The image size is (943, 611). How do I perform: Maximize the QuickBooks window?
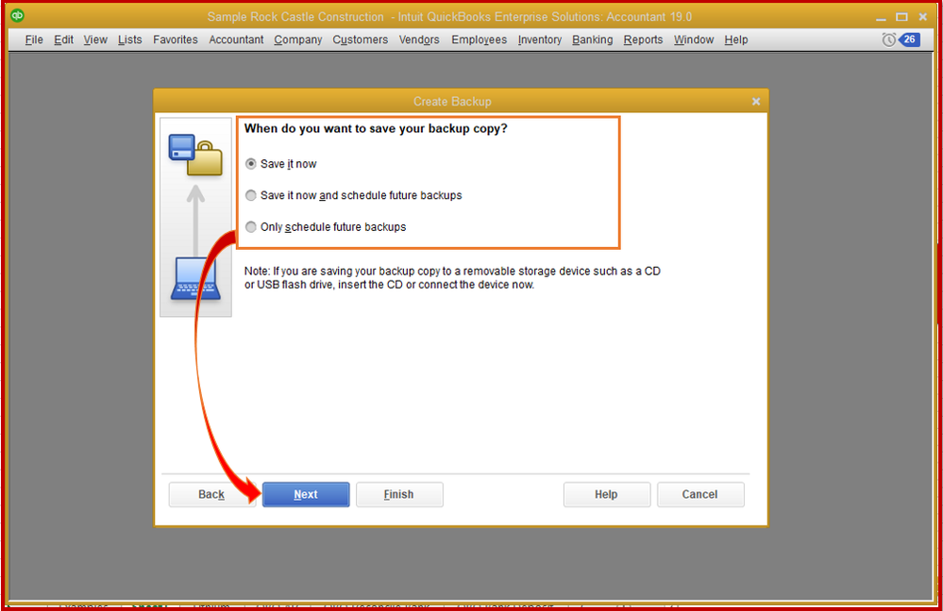[x=901, y=17]
